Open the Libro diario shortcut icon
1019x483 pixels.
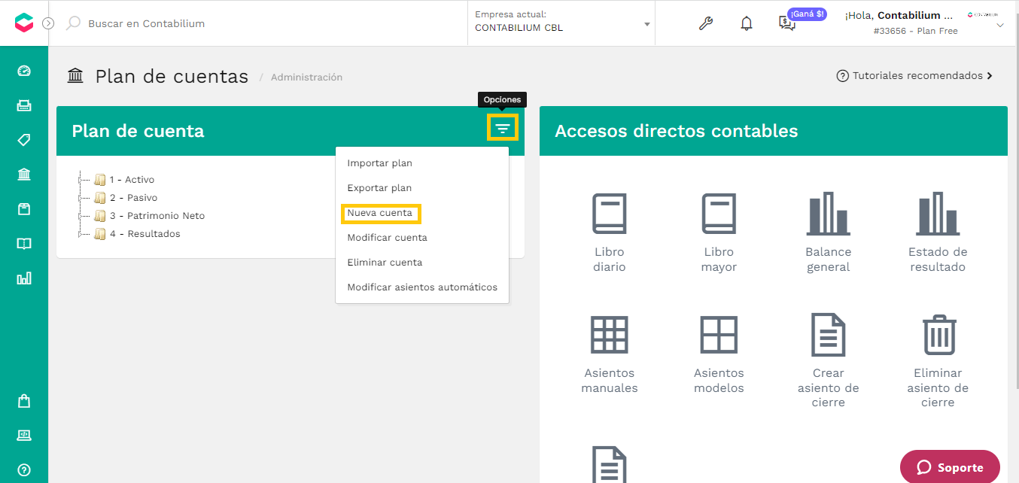609,214
